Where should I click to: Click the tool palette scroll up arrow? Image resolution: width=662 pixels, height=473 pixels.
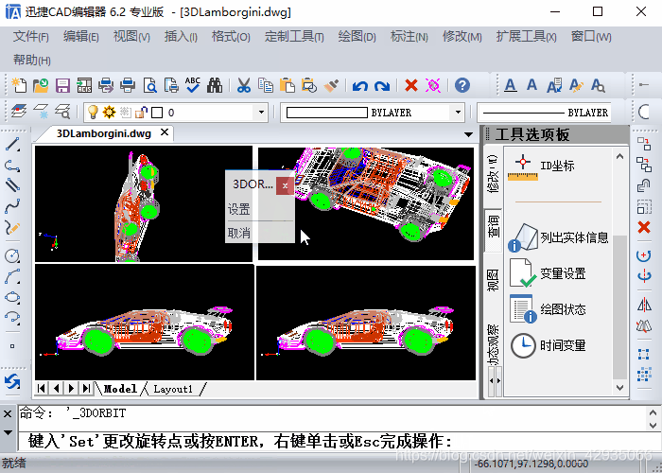619,157
